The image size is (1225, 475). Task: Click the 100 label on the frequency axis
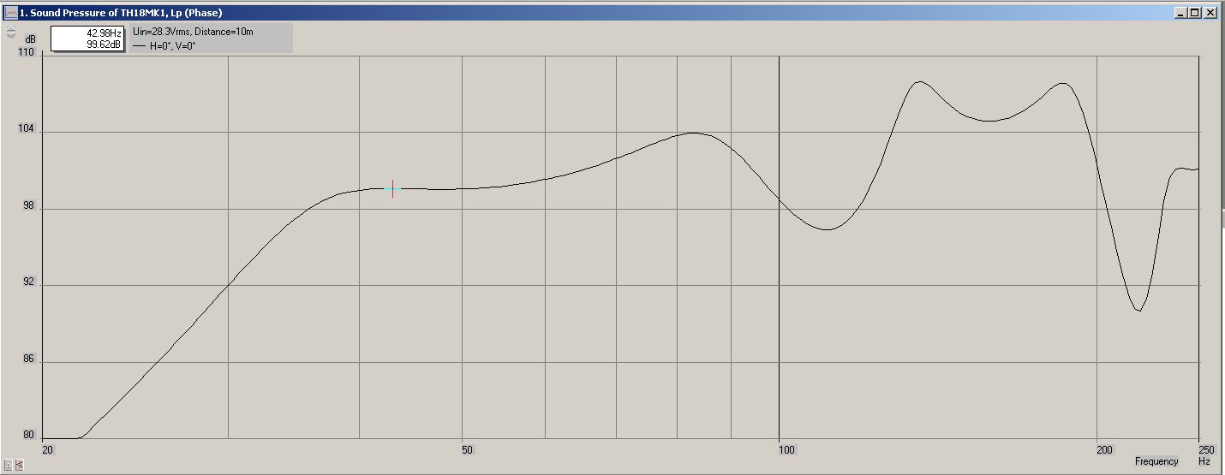tap(786, 449)
